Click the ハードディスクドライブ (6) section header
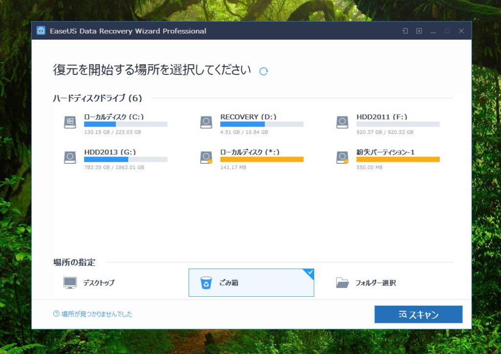 pos(97,98)
